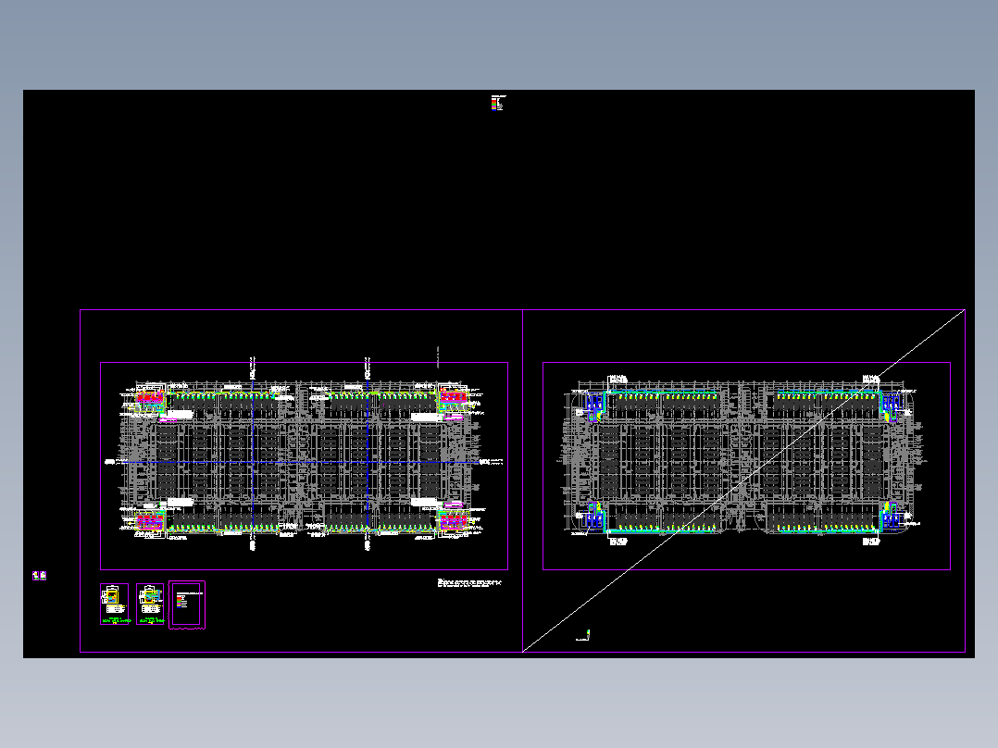Click the colored legend key squares in the legend box
Image resolution: width=998 pixels, height=748 pixels.
(x=180, y=601)
